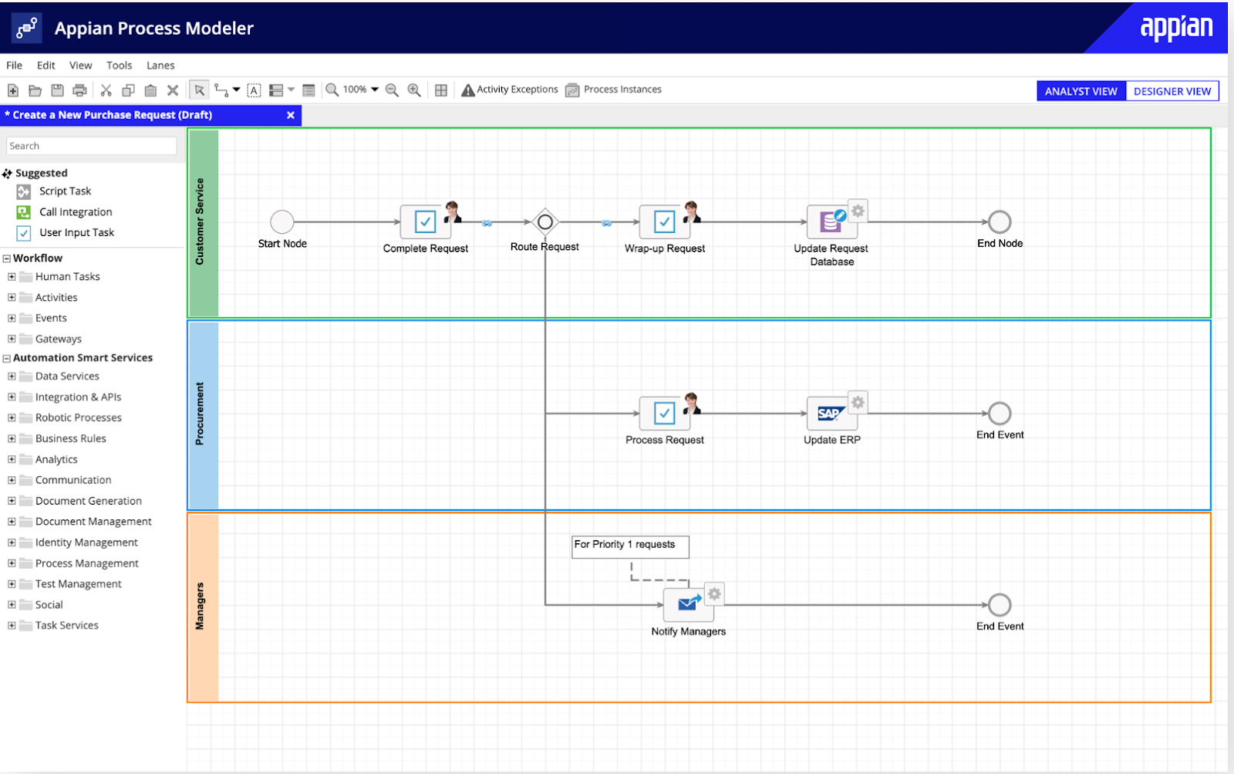Select User Input Task from Suggested

(66, 233)
